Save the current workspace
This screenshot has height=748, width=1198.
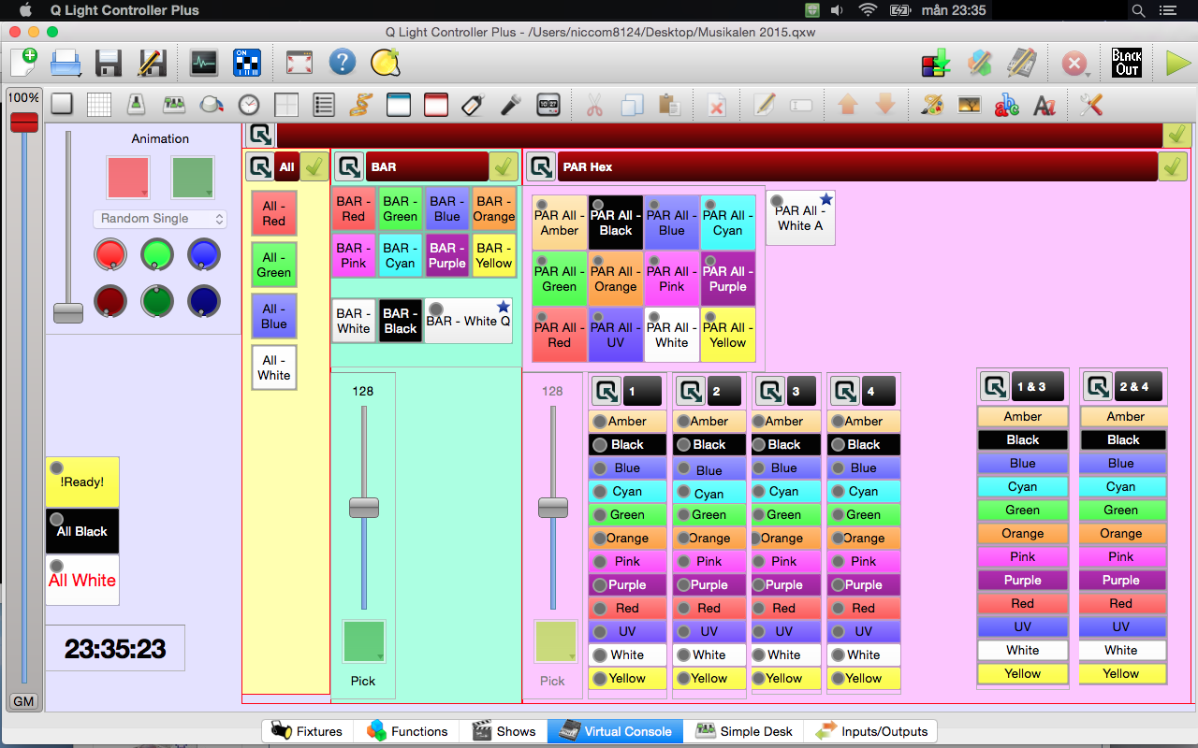tap(109, 63)
